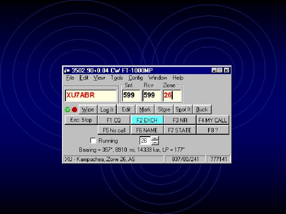Click the Bearing = 357° info text
This screenshot has height=214, width=286.
(132, 150)
